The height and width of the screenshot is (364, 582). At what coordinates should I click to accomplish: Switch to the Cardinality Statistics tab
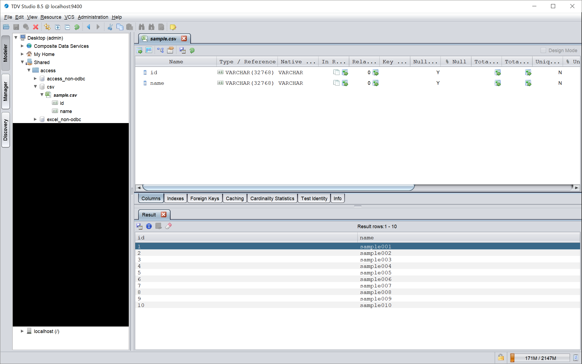pos(272,198)
